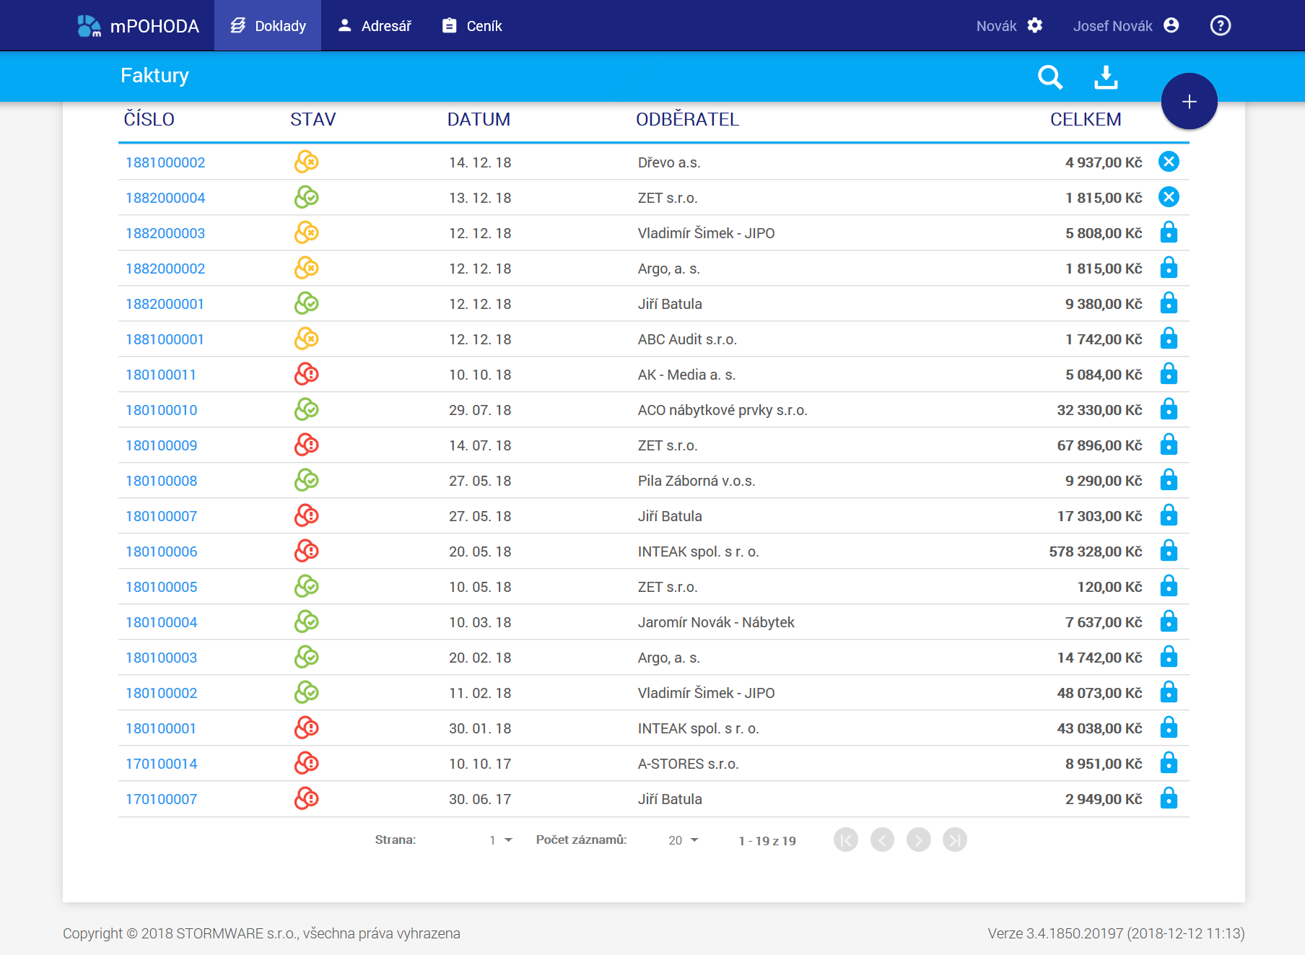1305x955 pixels.
Task: Click status icon of invoice 1881000002
Action: click(307, 162)
